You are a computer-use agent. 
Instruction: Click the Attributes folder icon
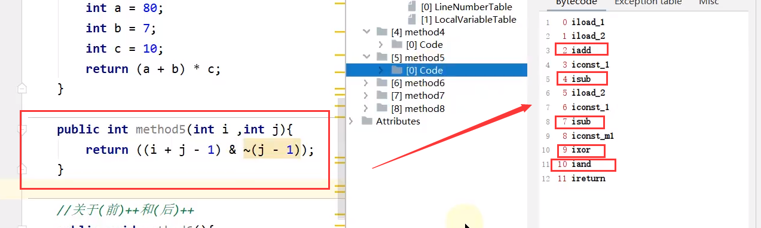[x=367, y=121]
